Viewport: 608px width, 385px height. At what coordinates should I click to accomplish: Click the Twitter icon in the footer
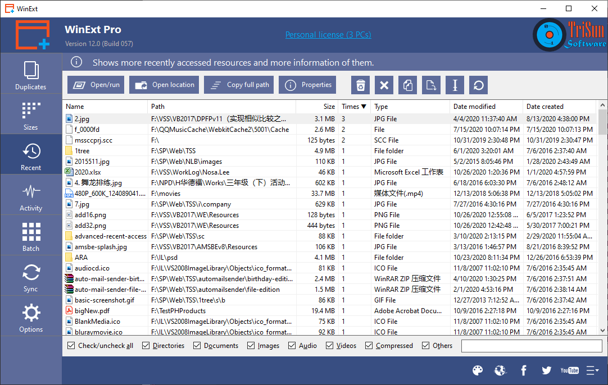pyautogui.click(x=546, y=370)
